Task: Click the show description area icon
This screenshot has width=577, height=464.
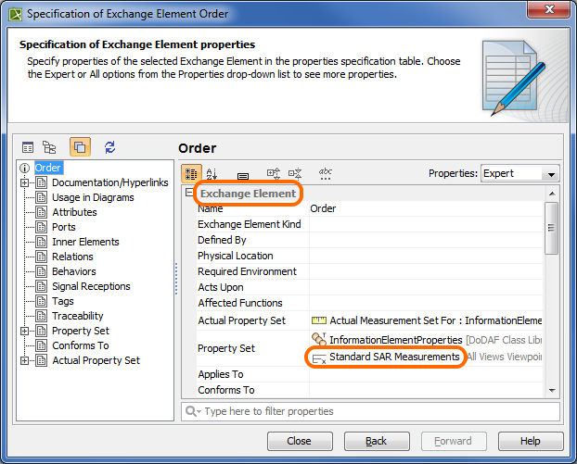Action: pyautogui.click(x=243, y=176)
